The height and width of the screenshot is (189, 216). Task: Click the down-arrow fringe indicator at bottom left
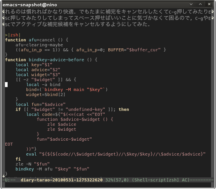[x=4, y=176]
